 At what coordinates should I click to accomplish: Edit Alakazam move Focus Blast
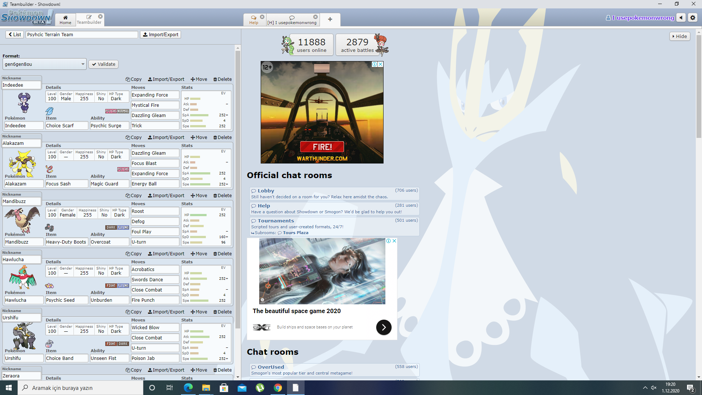point(155,163)
